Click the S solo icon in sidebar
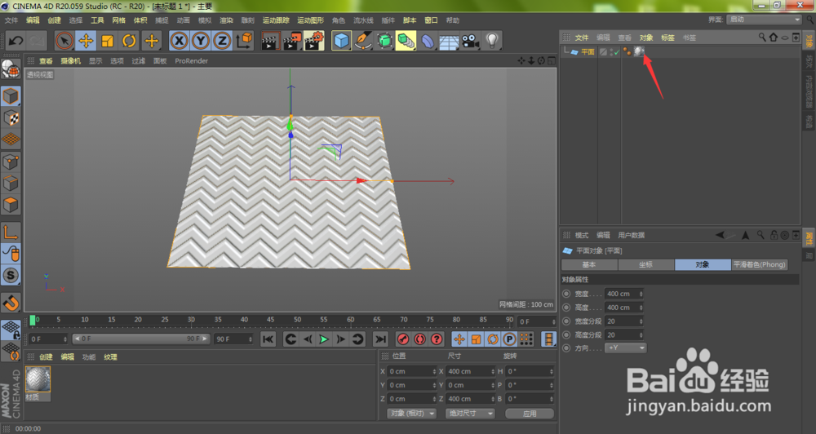 coord(11,275)
